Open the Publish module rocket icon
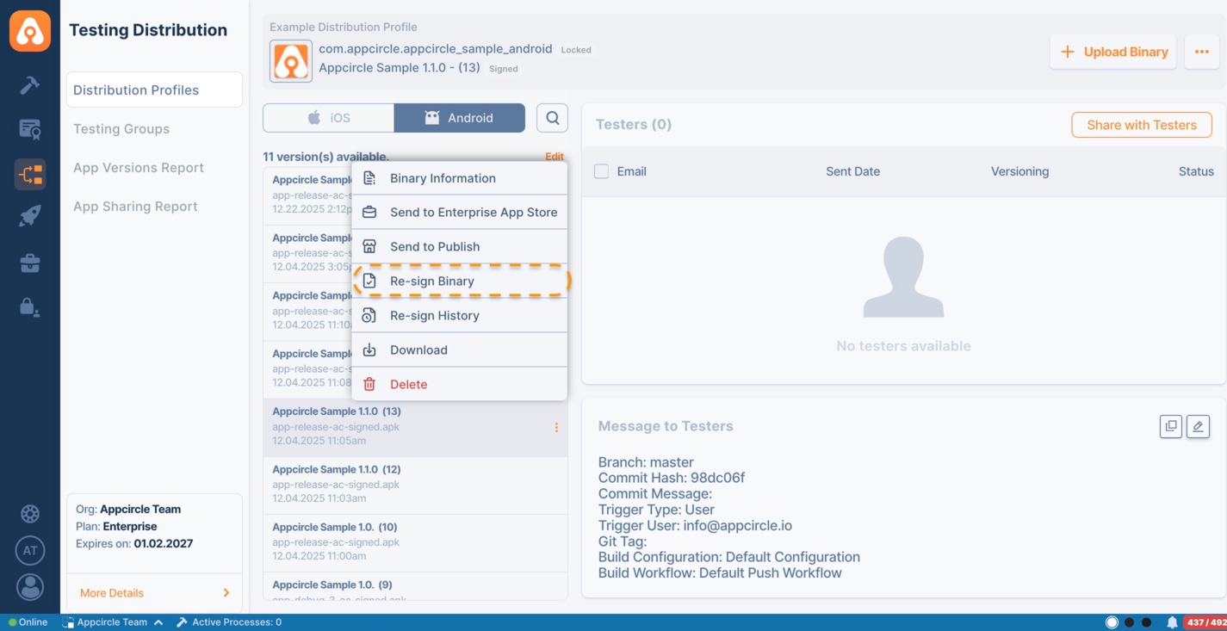The width and height of the screenshot is (1227, 631). 29,214
